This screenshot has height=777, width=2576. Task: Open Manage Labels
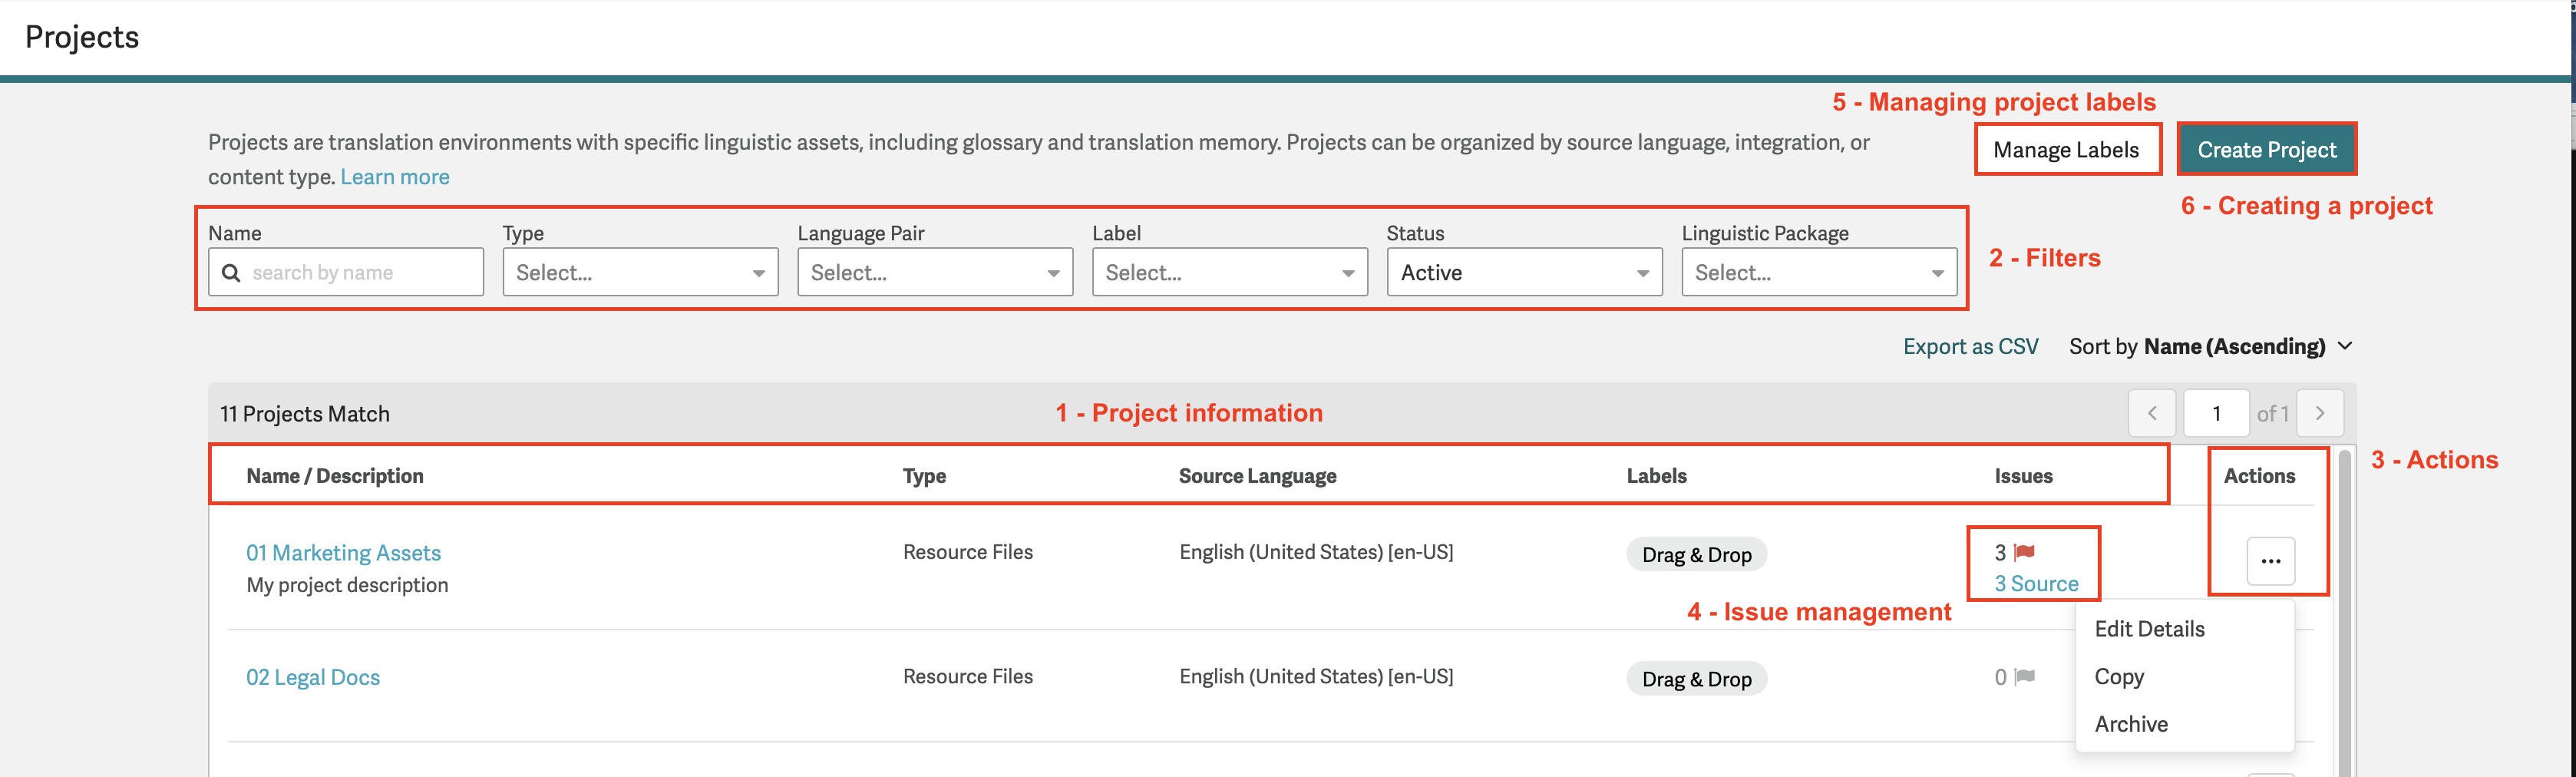(2066, 149)
